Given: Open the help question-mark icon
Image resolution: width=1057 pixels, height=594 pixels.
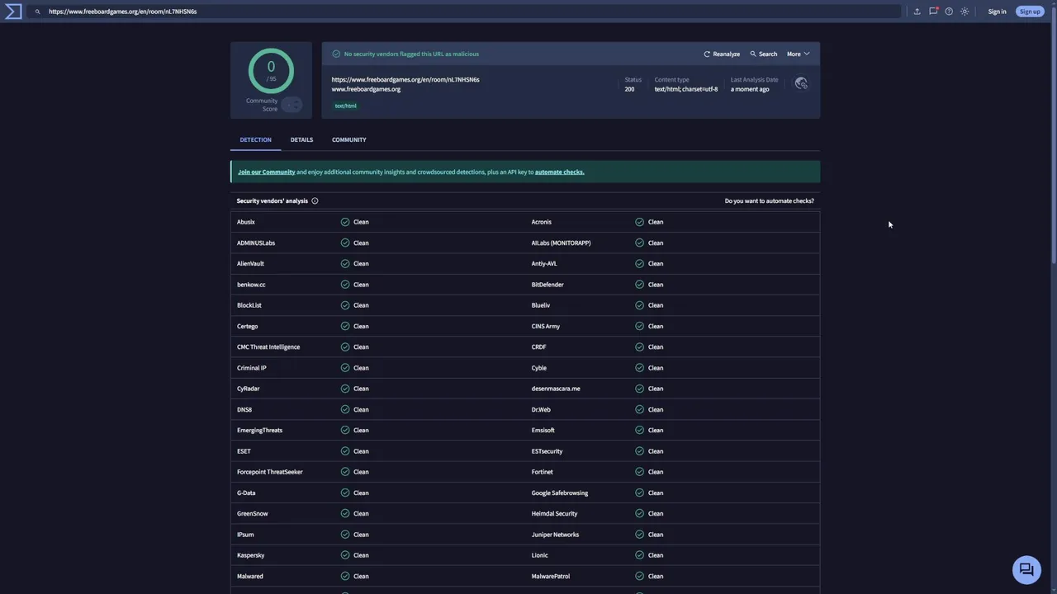Looking at the screenshot, I should pos(949,12).
